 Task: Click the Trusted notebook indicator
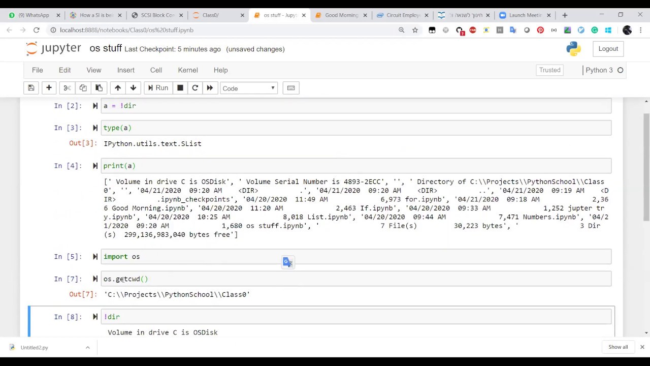click(x=549, y=70)
